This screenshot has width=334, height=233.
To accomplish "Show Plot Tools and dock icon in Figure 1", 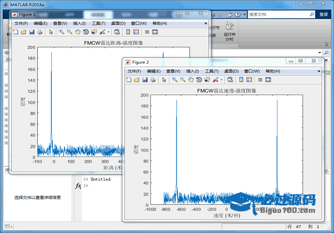I will (x=155, y=32).
